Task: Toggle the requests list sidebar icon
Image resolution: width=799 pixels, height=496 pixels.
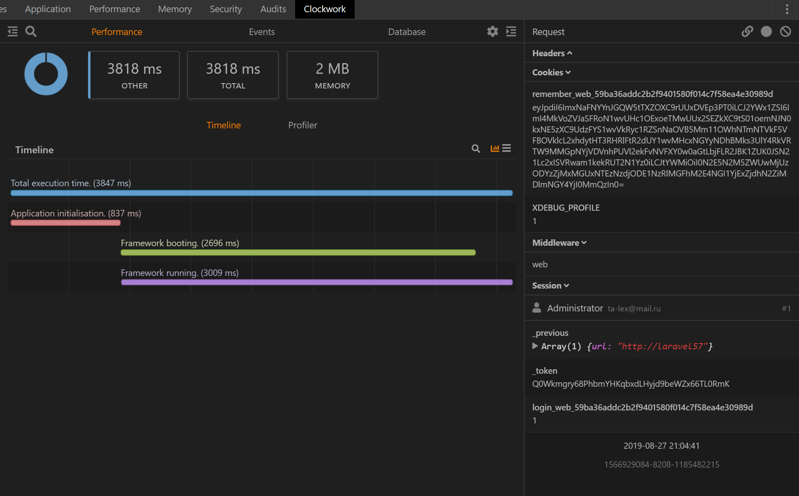Action: tap(13, 31)
